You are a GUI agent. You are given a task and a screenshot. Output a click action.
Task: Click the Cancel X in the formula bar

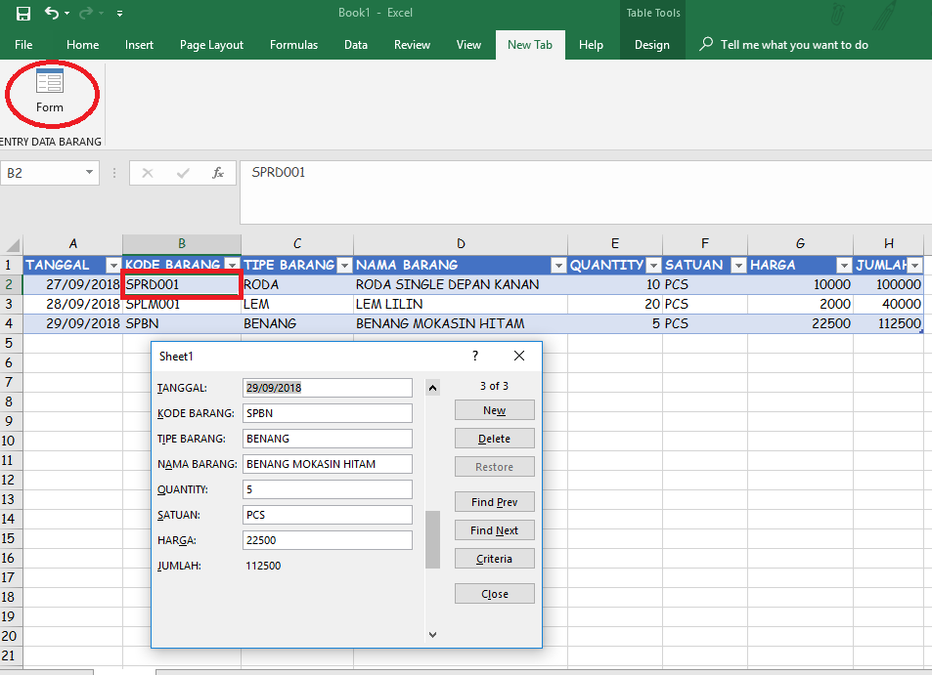(148, 172)
